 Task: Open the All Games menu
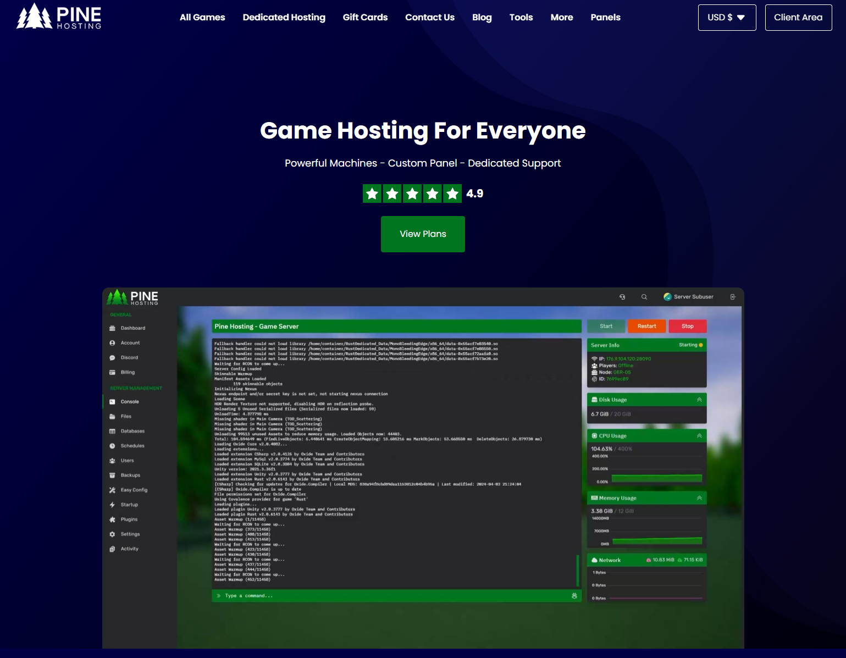pos(202,18)
